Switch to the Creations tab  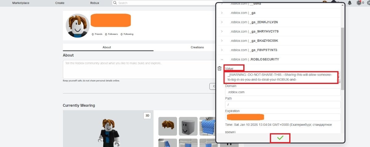coord(197,47)
